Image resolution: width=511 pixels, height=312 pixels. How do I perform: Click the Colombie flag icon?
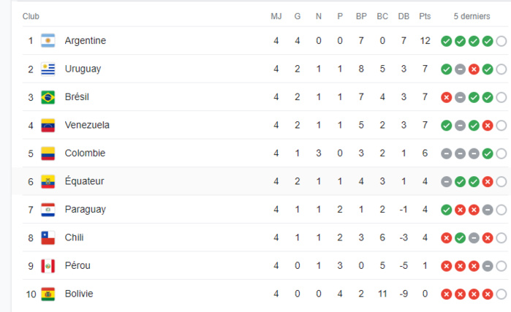coord(48,153)
